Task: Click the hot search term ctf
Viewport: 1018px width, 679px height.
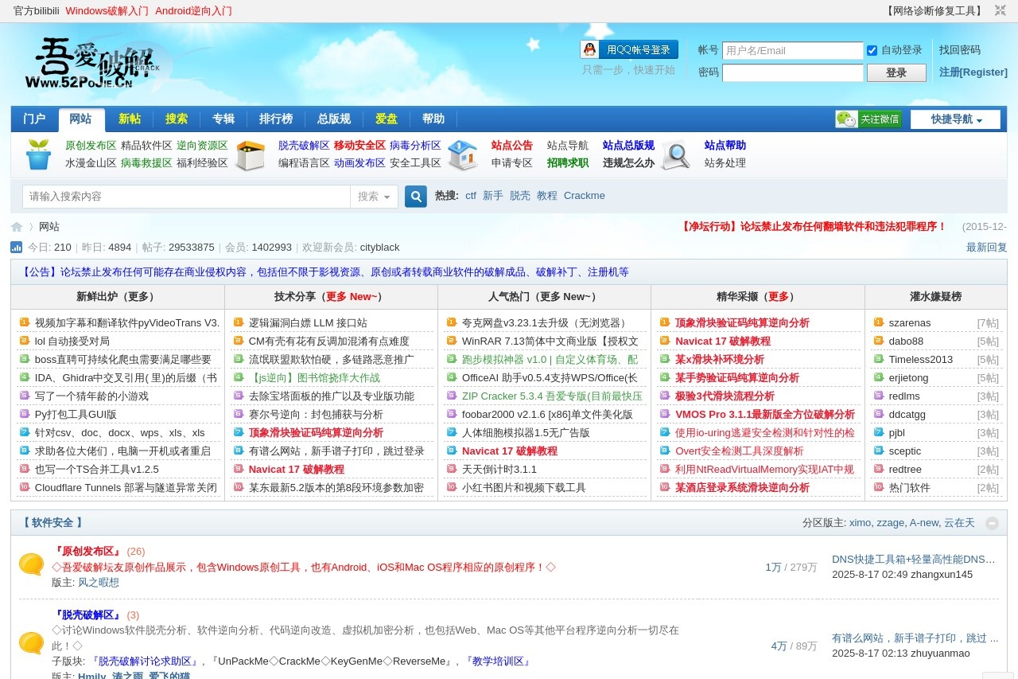Action: click(471, 195)
